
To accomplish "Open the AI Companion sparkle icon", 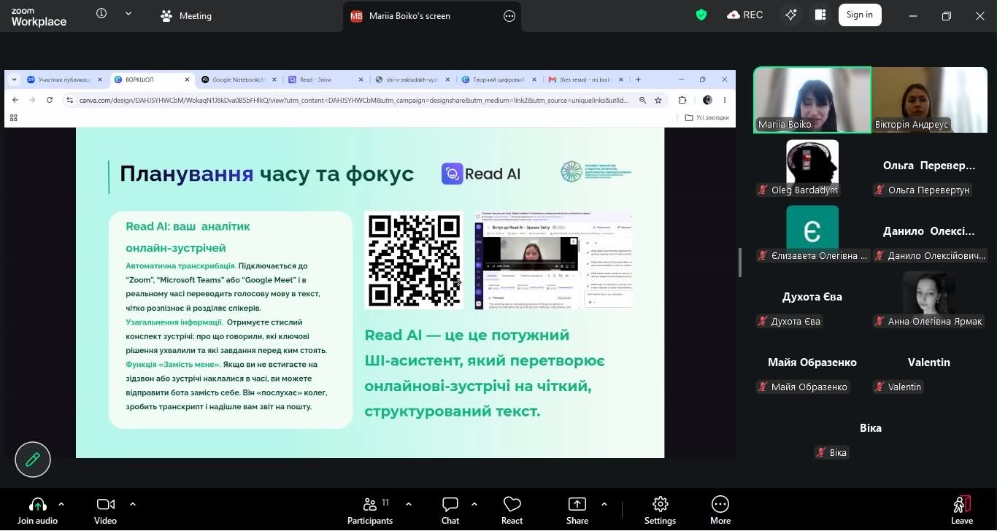I will click(791, 15).
